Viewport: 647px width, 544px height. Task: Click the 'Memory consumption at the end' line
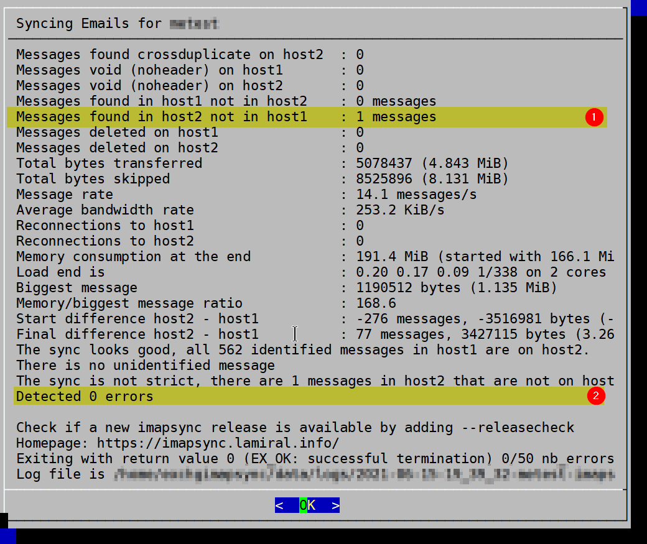[x=315, y=257]
